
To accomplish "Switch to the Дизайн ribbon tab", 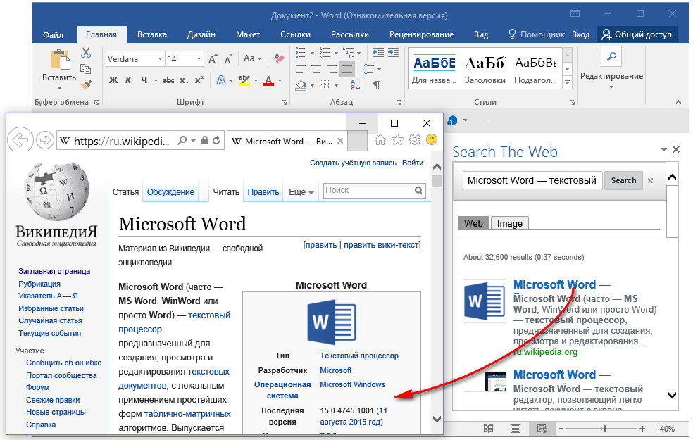I will pos(201,34).
